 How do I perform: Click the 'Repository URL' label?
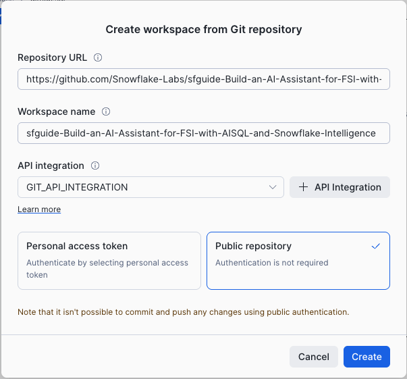click(52, 57)
